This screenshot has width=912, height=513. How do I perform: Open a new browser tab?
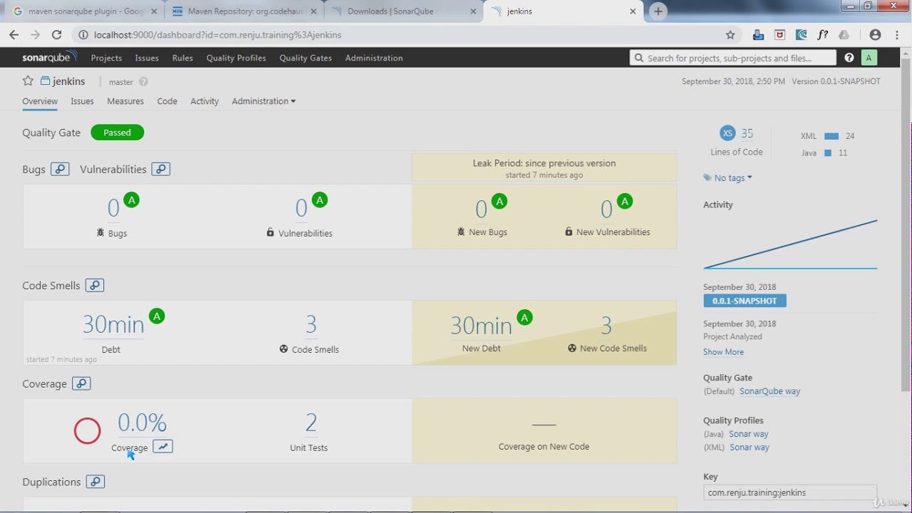click(658, 11)
